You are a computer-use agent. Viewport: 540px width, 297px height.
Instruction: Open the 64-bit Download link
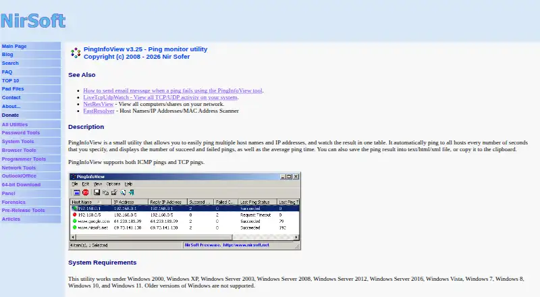coord(21,185)
